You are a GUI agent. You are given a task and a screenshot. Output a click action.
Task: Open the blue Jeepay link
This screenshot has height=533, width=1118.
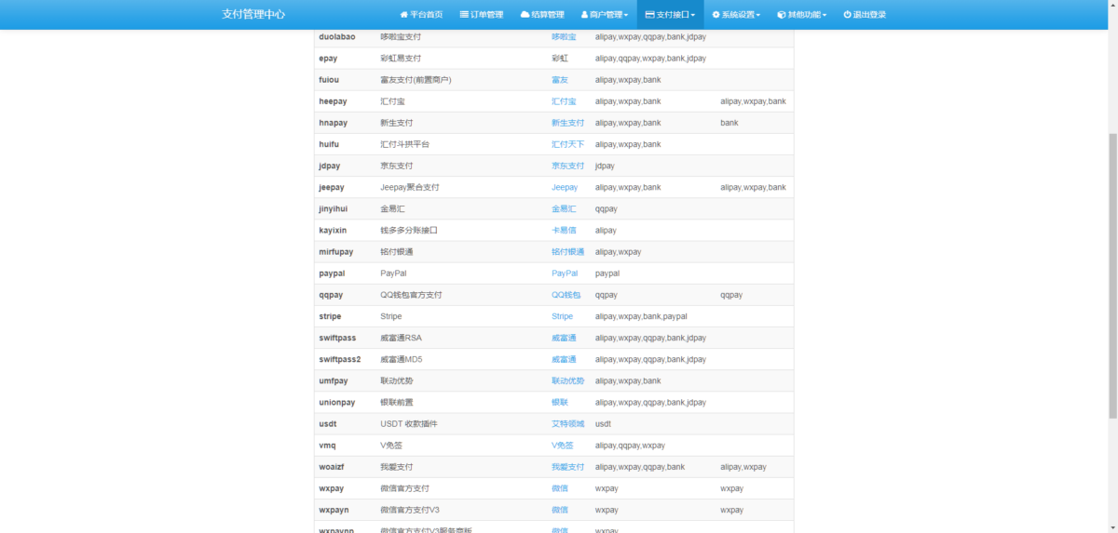pos(565,187)
